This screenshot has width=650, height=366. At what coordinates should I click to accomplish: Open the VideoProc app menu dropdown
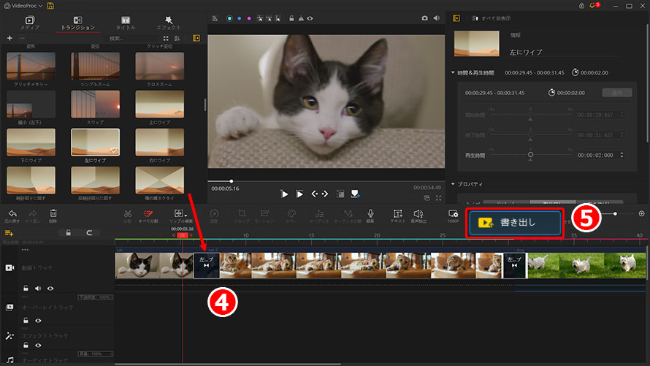pyautogui.click(x=23, y=6)
